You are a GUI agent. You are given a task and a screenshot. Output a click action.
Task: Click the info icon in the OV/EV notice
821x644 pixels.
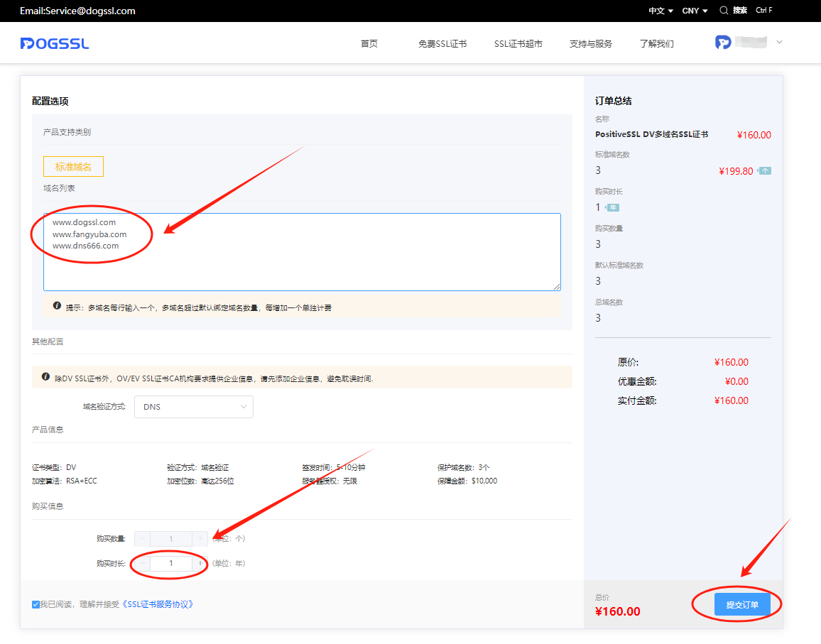pyautogui.click(x=45, y=377)
